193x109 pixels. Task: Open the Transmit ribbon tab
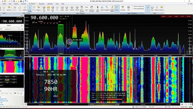coord(24,4)
